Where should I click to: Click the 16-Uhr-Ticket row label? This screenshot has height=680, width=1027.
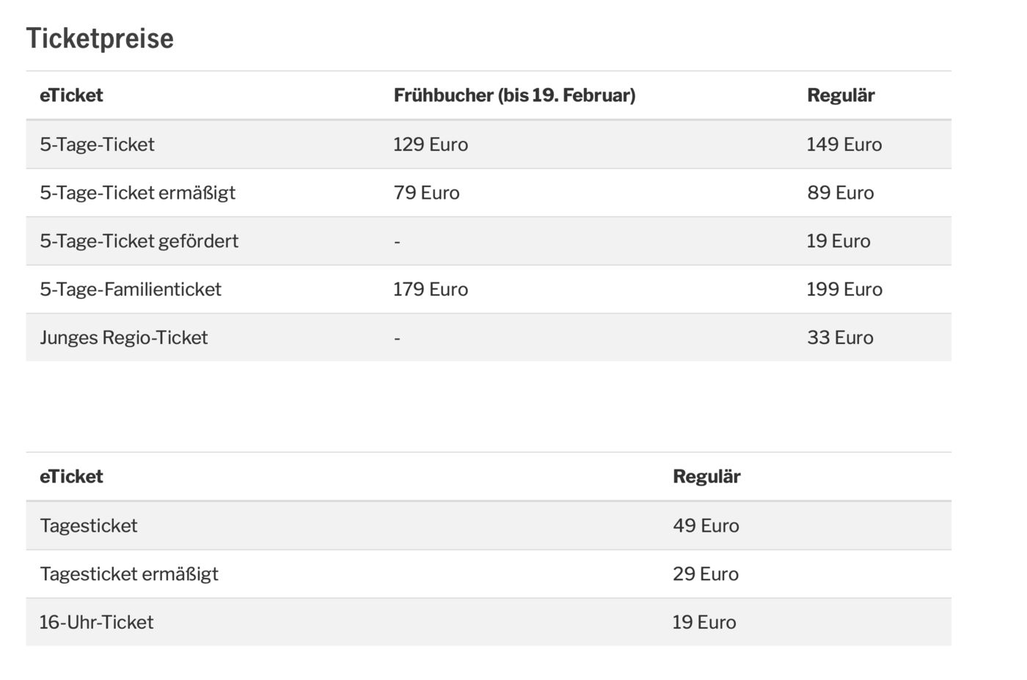tap(96, 623)
